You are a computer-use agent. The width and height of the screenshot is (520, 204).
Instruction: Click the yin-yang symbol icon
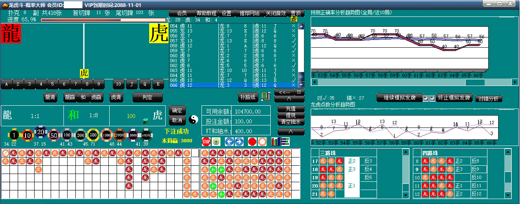point(194,120)
